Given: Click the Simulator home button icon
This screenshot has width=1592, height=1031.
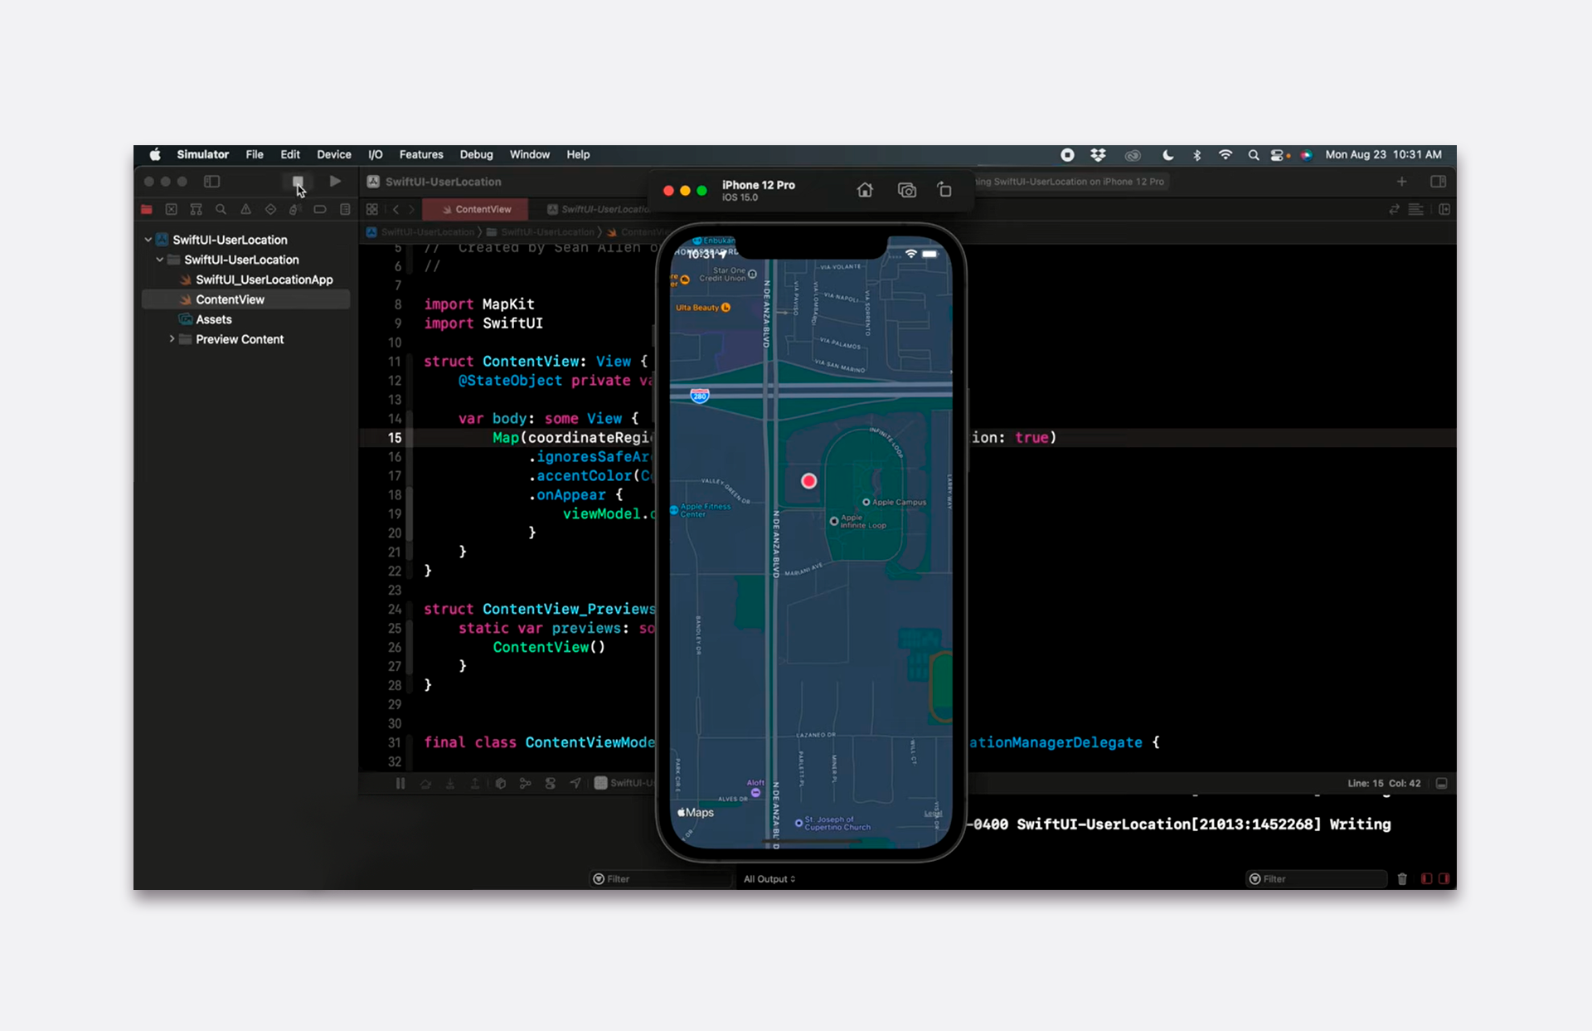Looking at the screenshot, I should pos(865,190).
